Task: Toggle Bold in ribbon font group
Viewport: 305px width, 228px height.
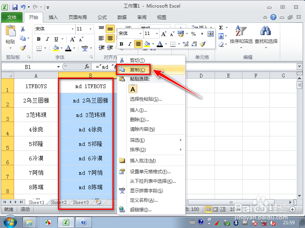Action: 39,39
